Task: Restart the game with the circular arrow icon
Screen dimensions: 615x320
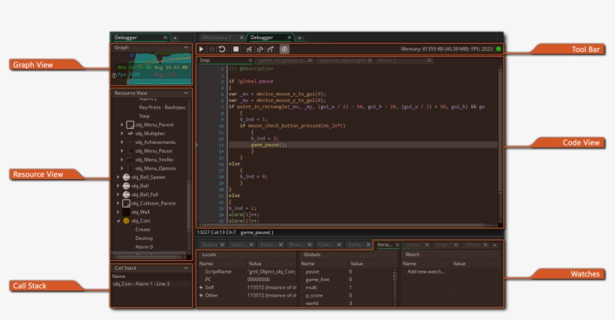Action: coord(222,49)
